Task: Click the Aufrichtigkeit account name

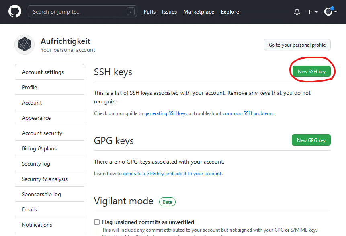Action: (66, 41)
